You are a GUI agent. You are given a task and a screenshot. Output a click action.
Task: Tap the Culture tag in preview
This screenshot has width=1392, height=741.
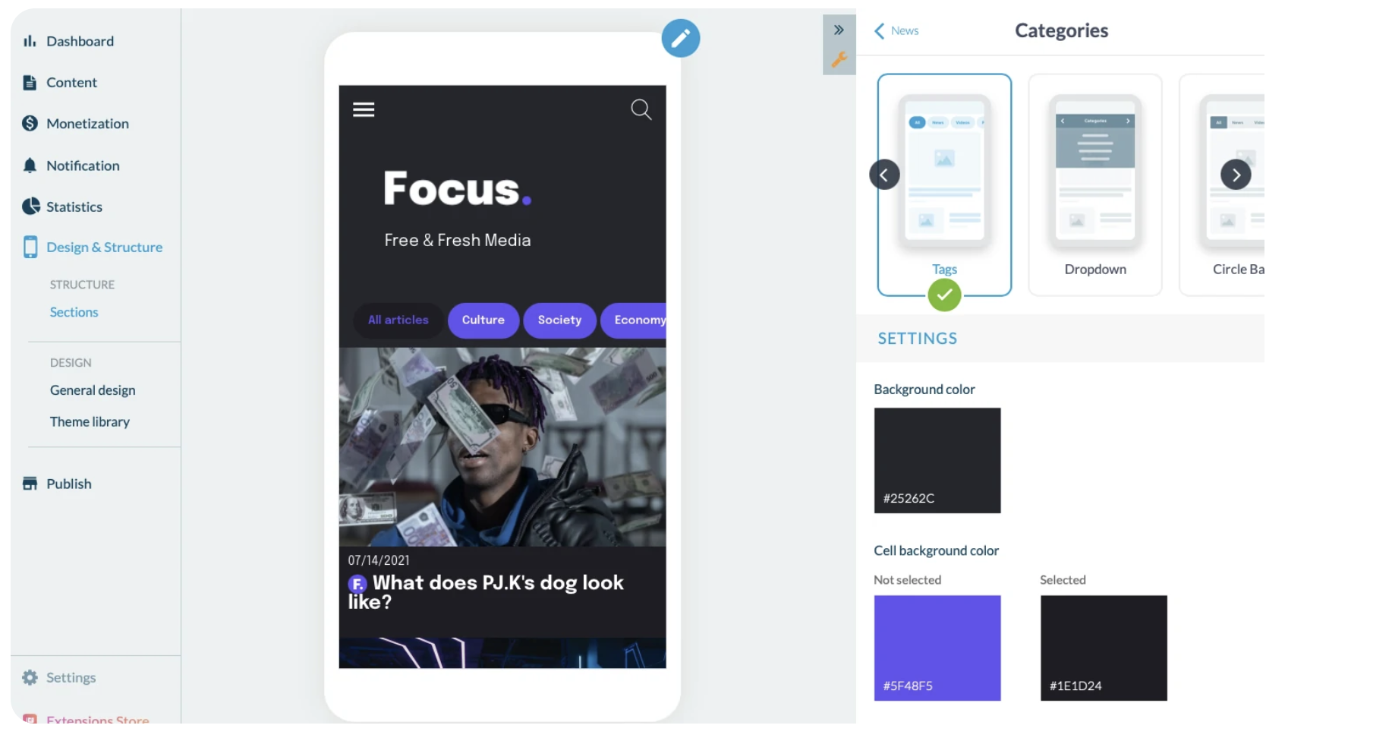tap(483, 320)
